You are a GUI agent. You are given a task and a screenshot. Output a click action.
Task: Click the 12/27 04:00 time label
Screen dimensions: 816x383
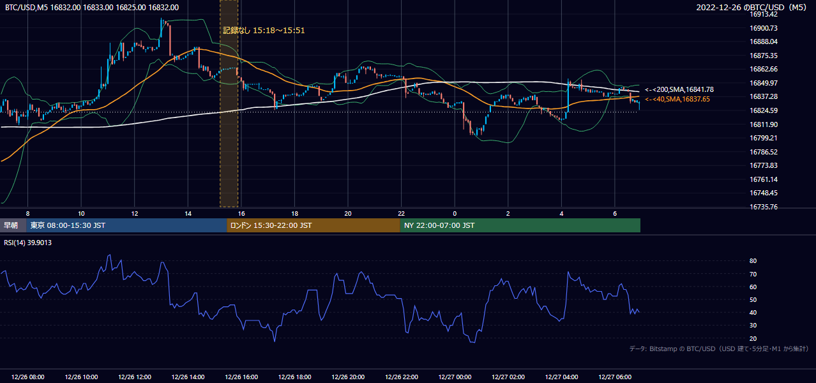pyautogui.click(x=561, y=377)
